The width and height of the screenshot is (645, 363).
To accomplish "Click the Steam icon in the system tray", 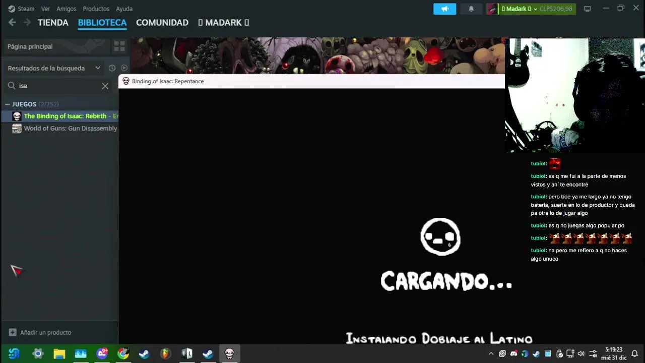I will click(x=536, y=353).
